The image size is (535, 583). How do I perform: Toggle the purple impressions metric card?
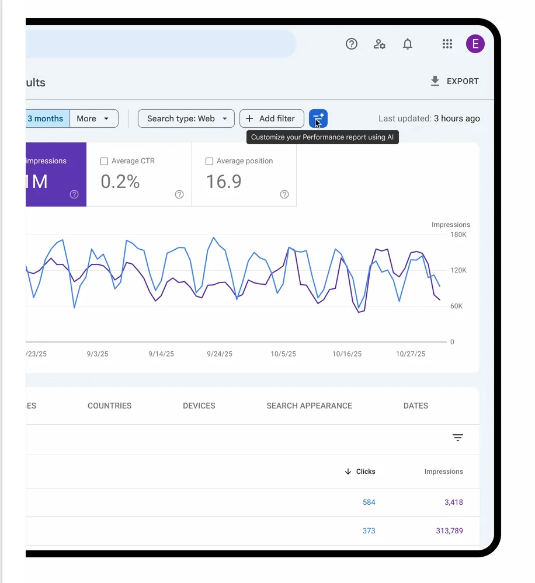tap(56, 174)
